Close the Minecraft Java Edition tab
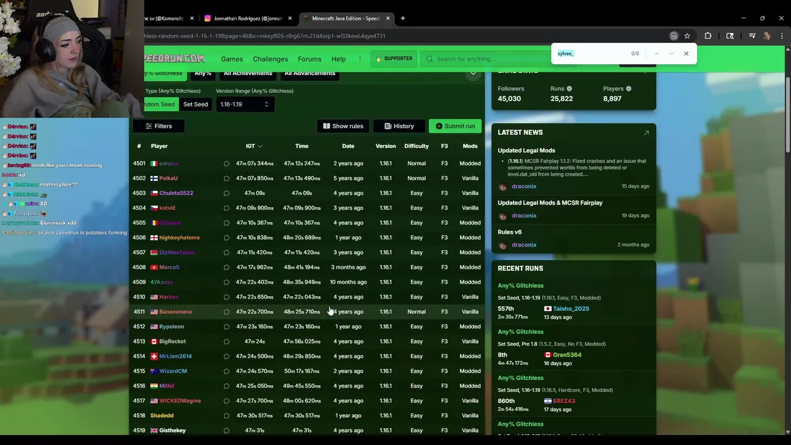The image size is (791, 445). (388, 19)
